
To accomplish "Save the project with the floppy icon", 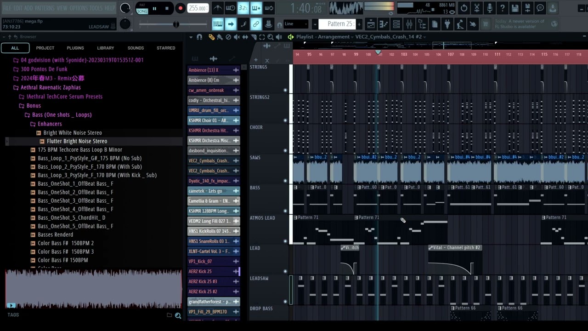I will click(x=515, y=8).
